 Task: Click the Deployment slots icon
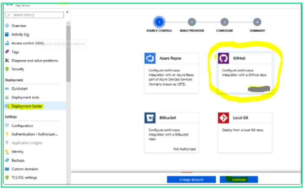pyautogui.click(x=7, y=97)
